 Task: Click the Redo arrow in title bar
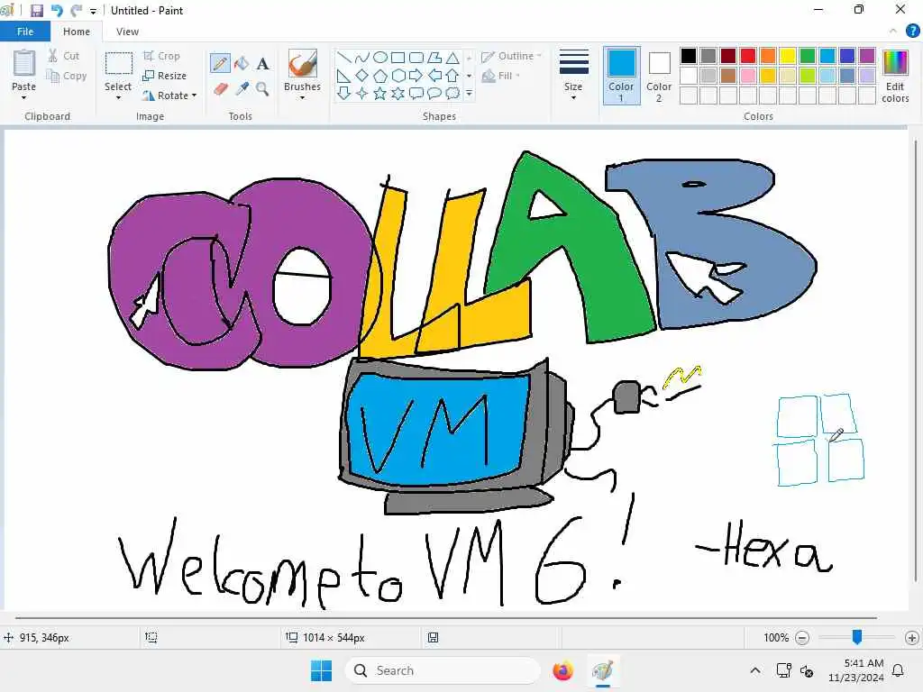point(76,10)
